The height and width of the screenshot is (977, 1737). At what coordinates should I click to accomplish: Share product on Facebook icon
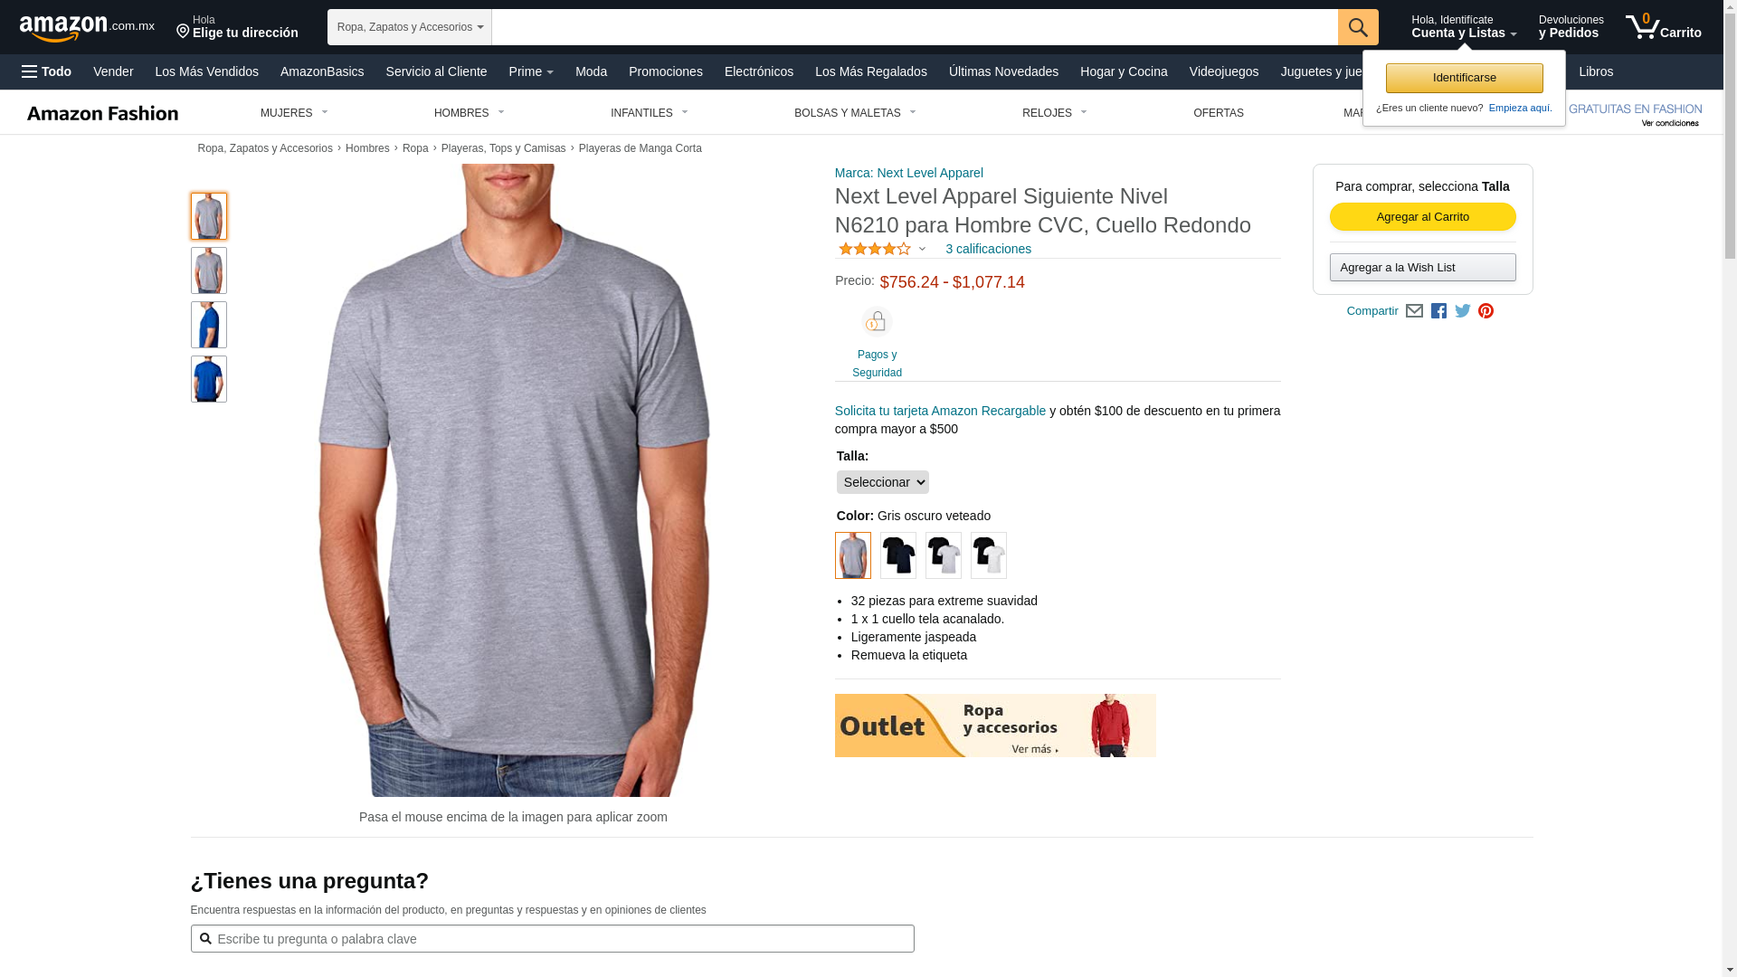[1438, 311]
